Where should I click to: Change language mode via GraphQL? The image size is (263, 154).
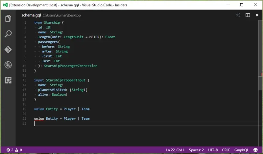[241, 150]
